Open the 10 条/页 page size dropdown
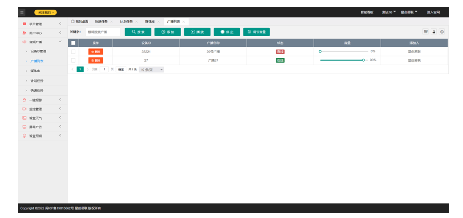 [x=151, y=69]
